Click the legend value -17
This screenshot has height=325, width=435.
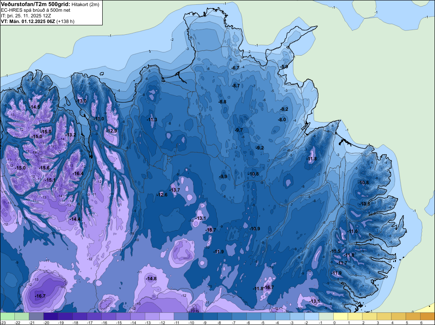pos(90,322)
